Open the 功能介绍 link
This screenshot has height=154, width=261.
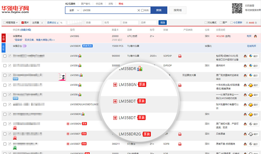tap(25, 30)
